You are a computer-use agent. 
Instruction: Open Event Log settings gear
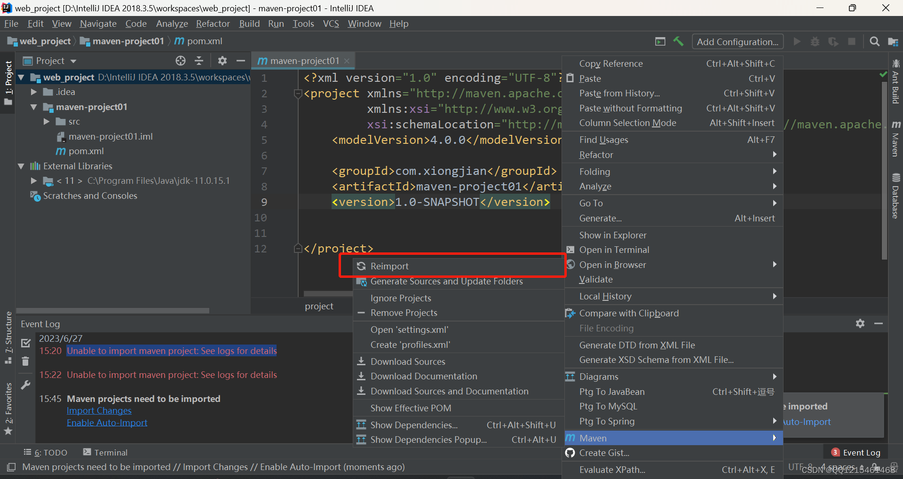(x=860, y=323)
